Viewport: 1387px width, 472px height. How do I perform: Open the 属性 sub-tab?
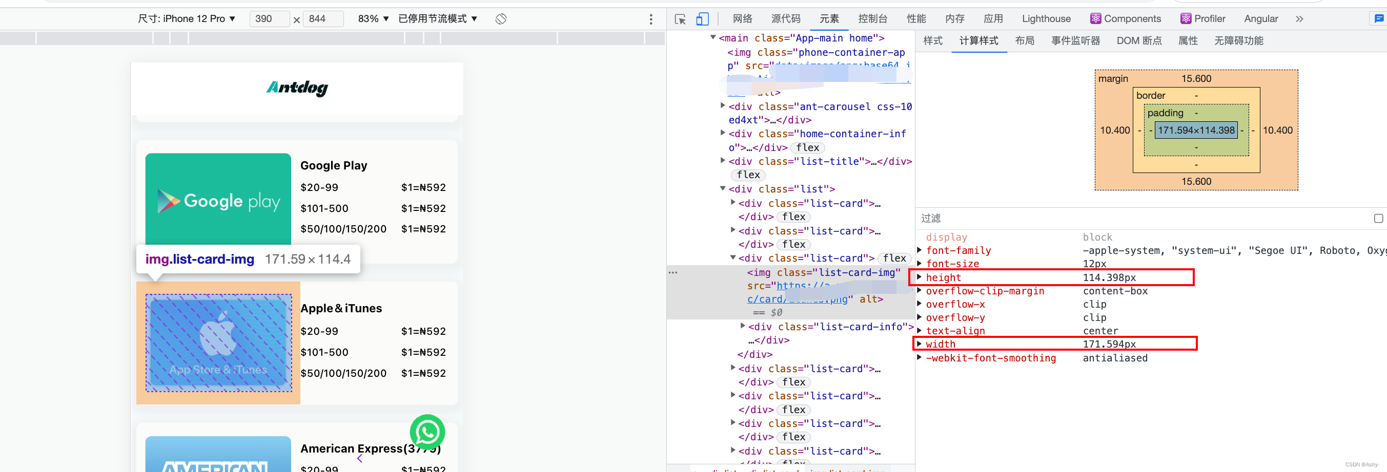[1187, 41]
